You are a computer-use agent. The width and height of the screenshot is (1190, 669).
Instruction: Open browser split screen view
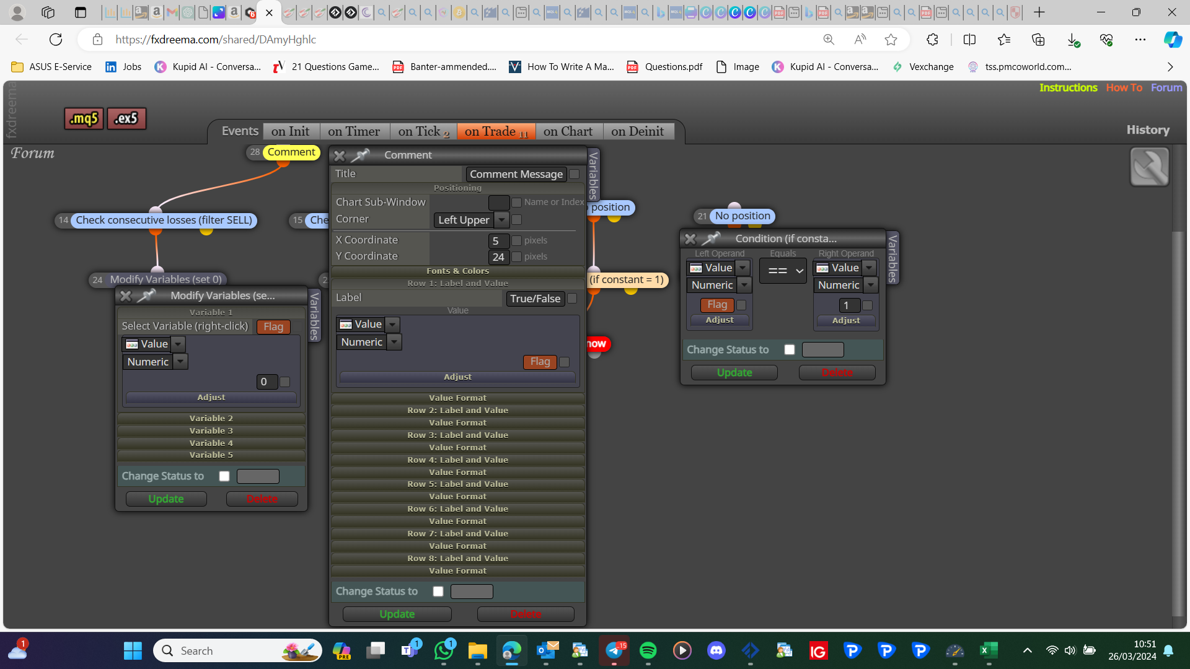969,40
